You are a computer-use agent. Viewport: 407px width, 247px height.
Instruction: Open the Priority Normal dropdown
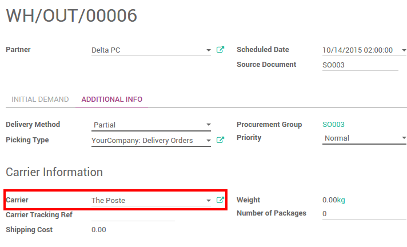(365, 138)
